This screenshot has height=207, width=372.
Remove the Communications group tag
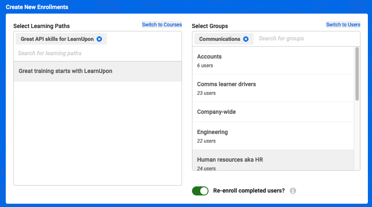246,39
